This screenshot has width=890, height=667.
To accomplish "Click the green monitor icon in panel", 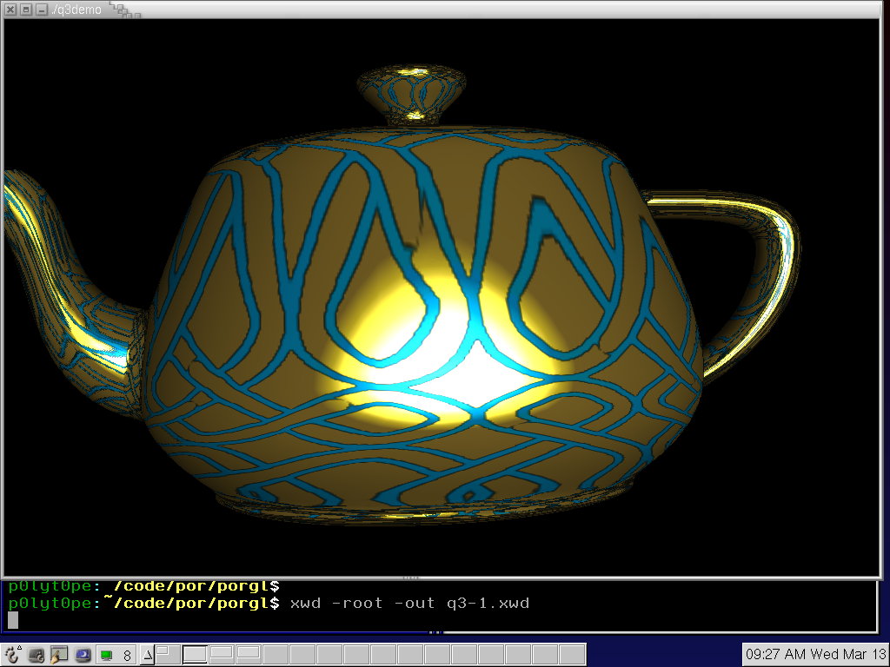I will tap(107, 655).
